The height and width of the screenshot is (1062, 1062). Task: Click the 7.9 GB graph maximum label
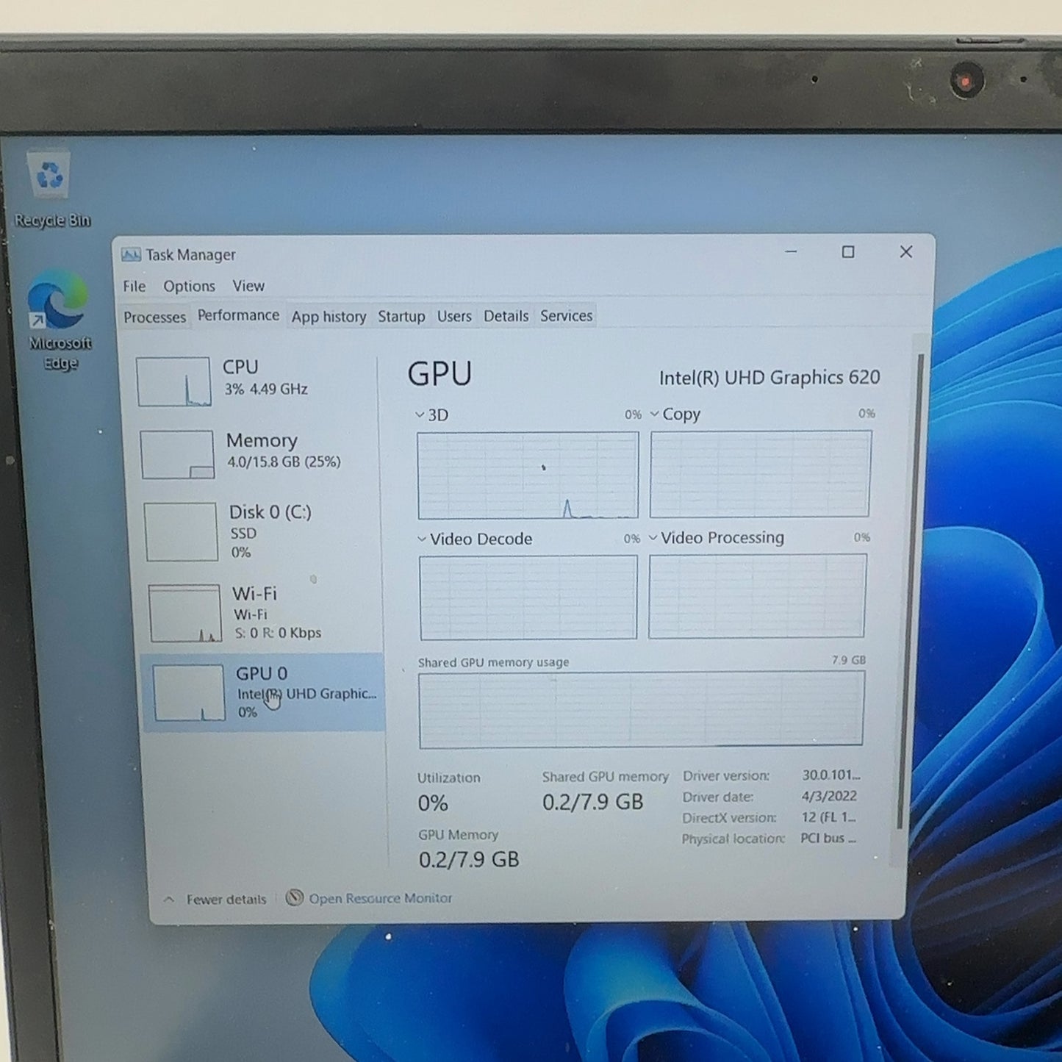point(848,660)
